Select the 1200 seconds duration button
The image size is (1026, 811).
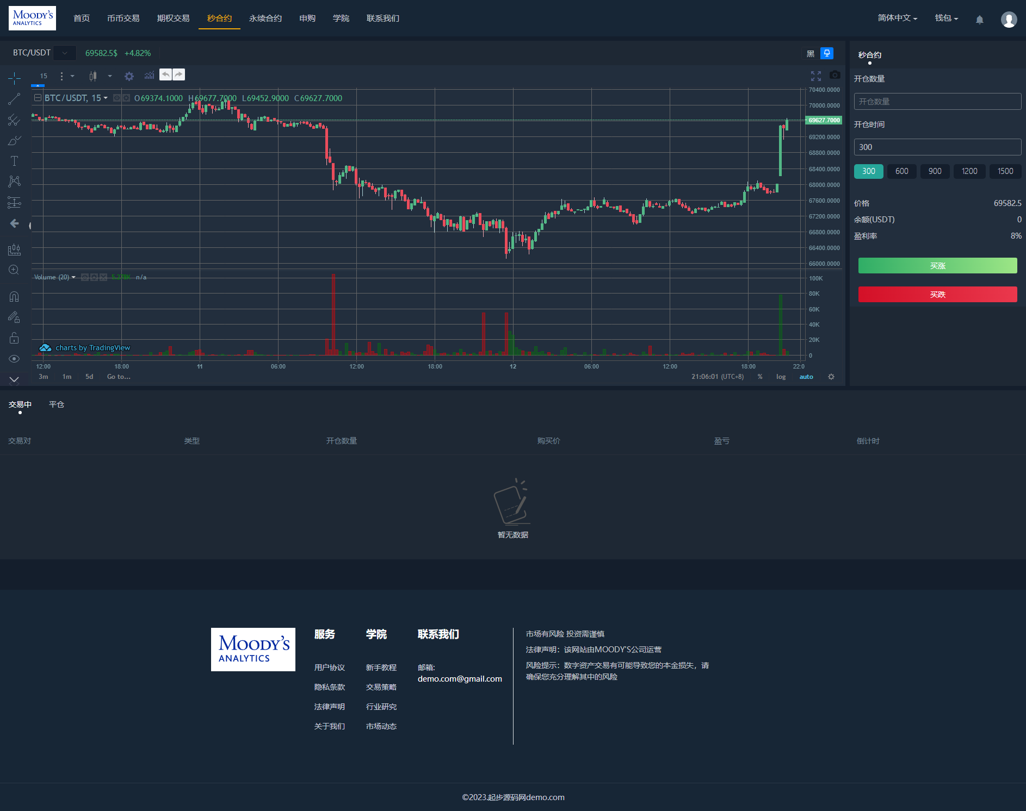point(969,171)
